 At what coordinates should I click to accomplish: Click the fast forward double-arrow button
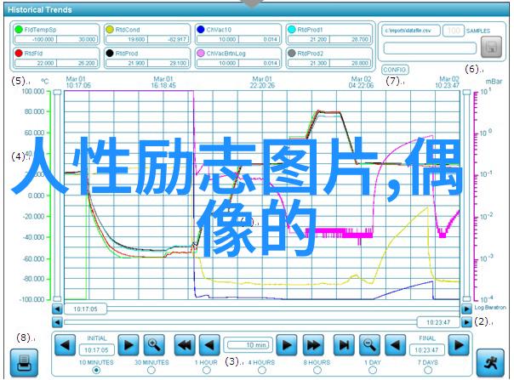(x=313, y=345)
